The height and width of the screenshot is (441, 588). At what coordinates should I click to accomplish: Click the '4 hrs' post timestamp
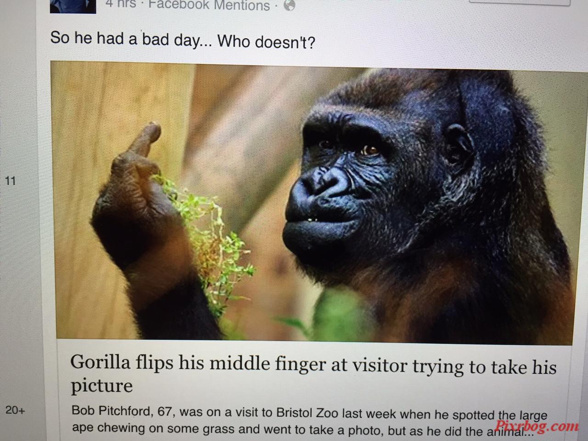[120, 5]
